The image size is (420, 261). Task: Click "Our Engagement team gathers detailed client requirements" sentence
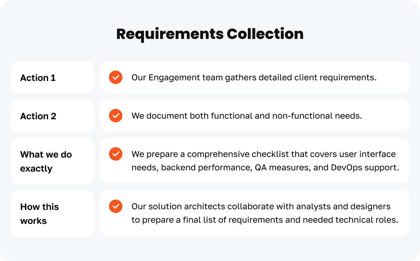[x=254, y=78]
